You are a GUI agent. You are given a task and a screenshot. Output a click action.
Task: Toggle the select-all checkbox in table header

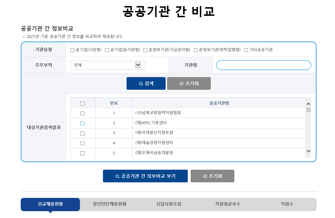(82, 103)
